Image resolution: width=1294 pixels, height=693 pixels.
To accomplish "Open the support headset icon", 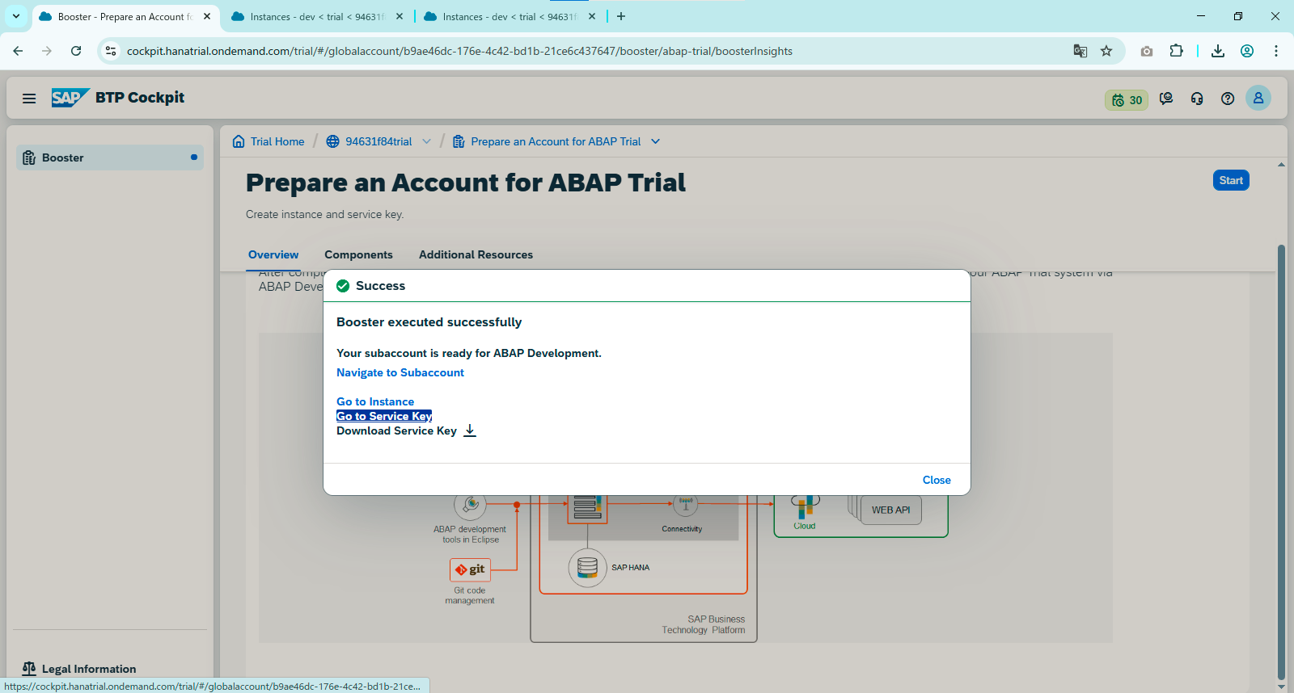I will (x=1197, y=99).
